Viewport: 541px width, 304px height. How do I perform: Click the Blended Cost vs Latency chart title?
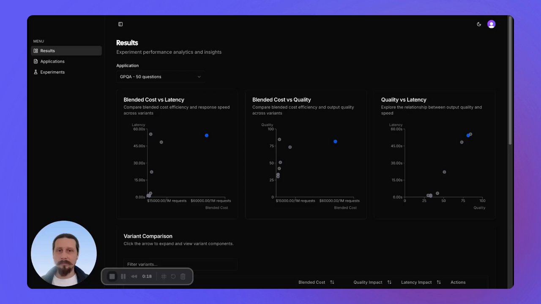pyautogui.click(x=154, y=100)
